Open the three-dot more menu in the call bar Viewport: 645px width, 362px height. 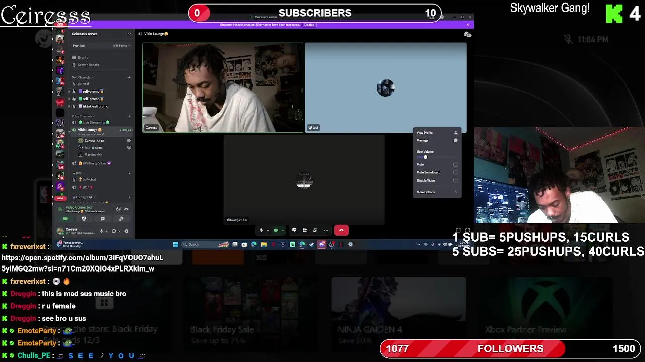[326, 230]
